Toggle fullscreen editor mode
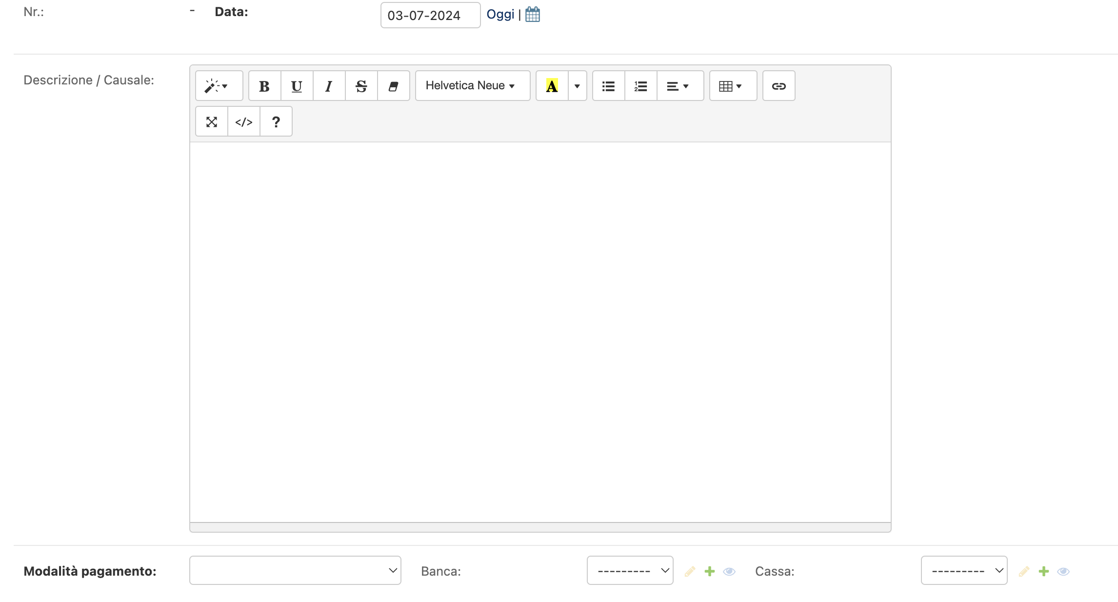The image size is (1118, 602). (211, 121)
